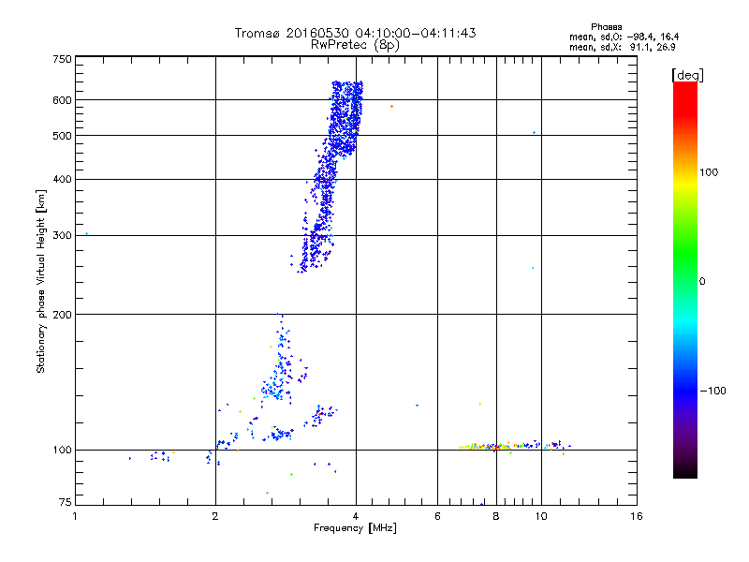Screen dimensions: 749x562
Task: Click the y-axis '500' tick label
Action: [62, 136]
